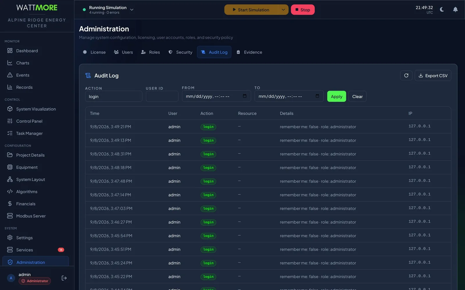Viewport: 465px width, 290px height.
Task: Open Modbus Server icon
Action: [x=10, y=216]
